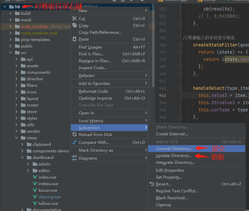Click the Paste clipboard icon

(75, 39)
